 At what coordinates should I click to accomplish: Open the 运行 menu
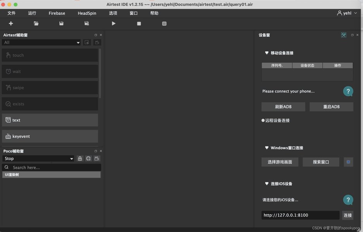point(32,13)
